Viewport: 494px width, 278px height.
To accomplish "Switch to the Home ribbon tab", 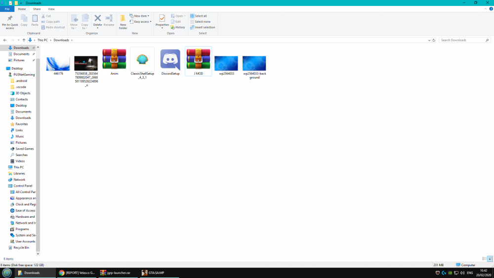I will point(22,9).
